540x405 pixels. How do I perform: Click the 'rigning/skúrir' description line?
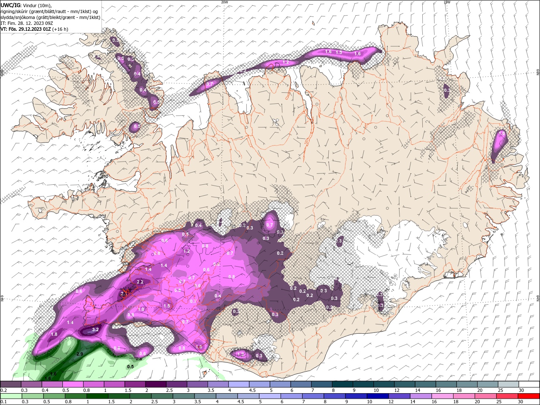click(49, 11)
